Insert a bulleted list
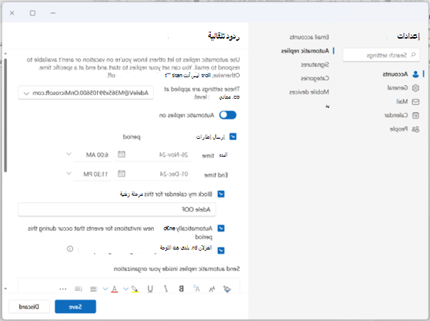 (94, 289)
